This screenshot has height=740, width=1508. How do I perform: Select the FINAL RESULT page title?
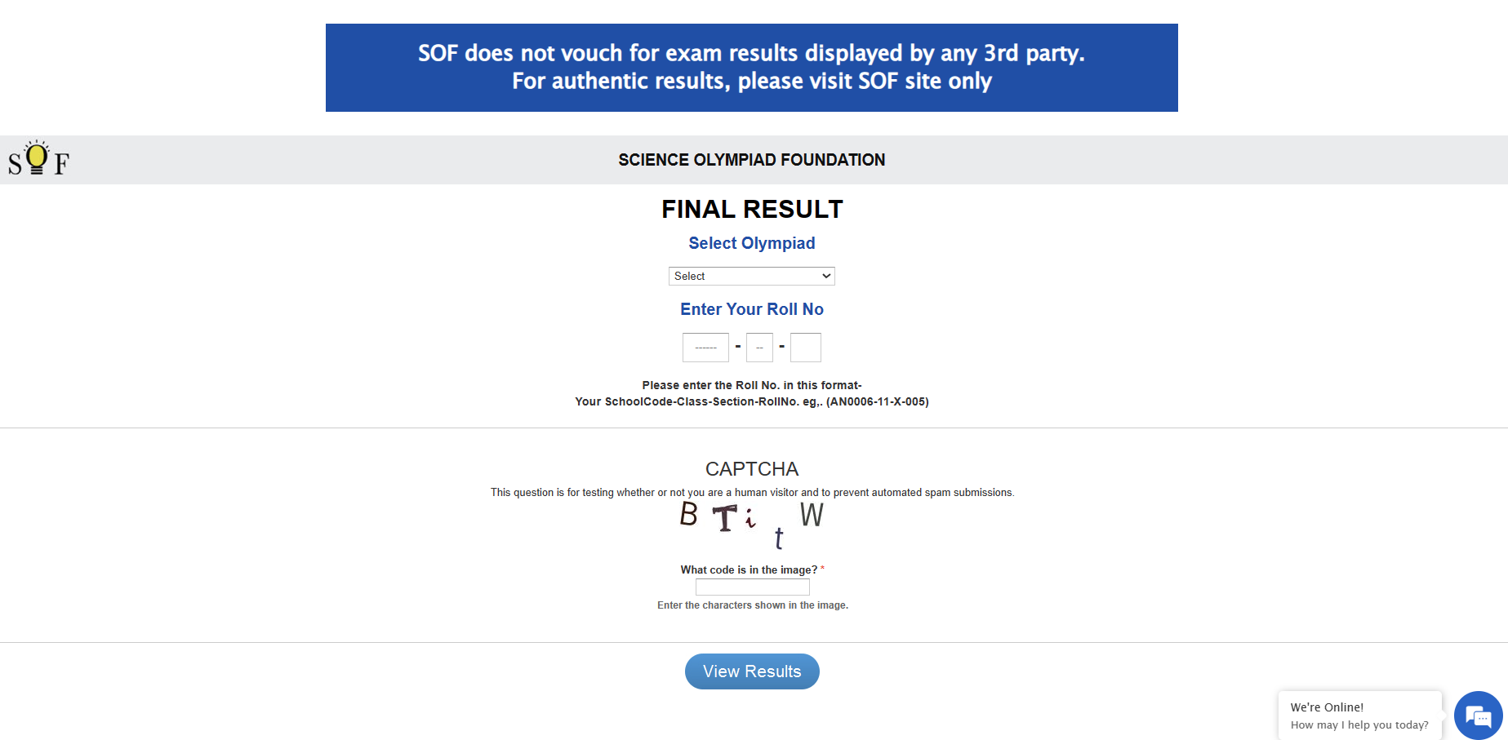[x=751, y=209]
